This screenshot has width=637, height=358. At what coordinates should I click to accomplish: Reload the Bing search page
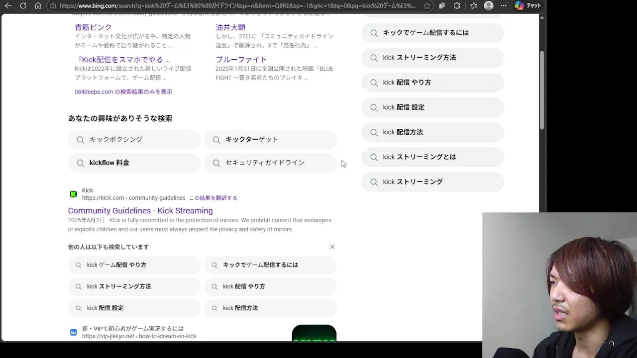point(23,5)
